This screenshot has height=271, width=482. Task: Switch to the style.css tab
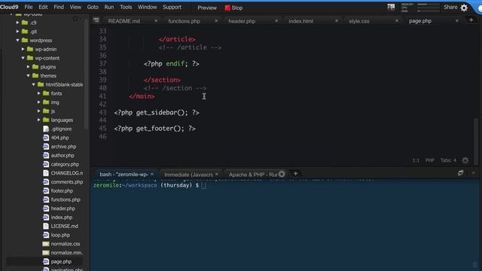[x=359, y=21]
